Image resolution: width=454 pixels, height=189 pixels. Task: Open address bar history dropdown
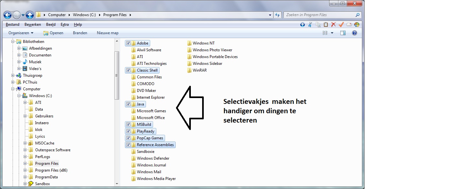(270, 15)
